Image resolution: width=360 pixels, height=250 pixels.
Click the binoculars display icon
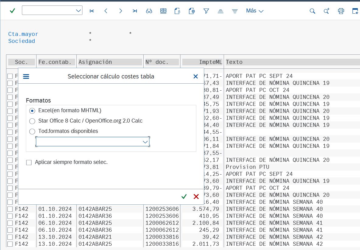pos(149,11)
